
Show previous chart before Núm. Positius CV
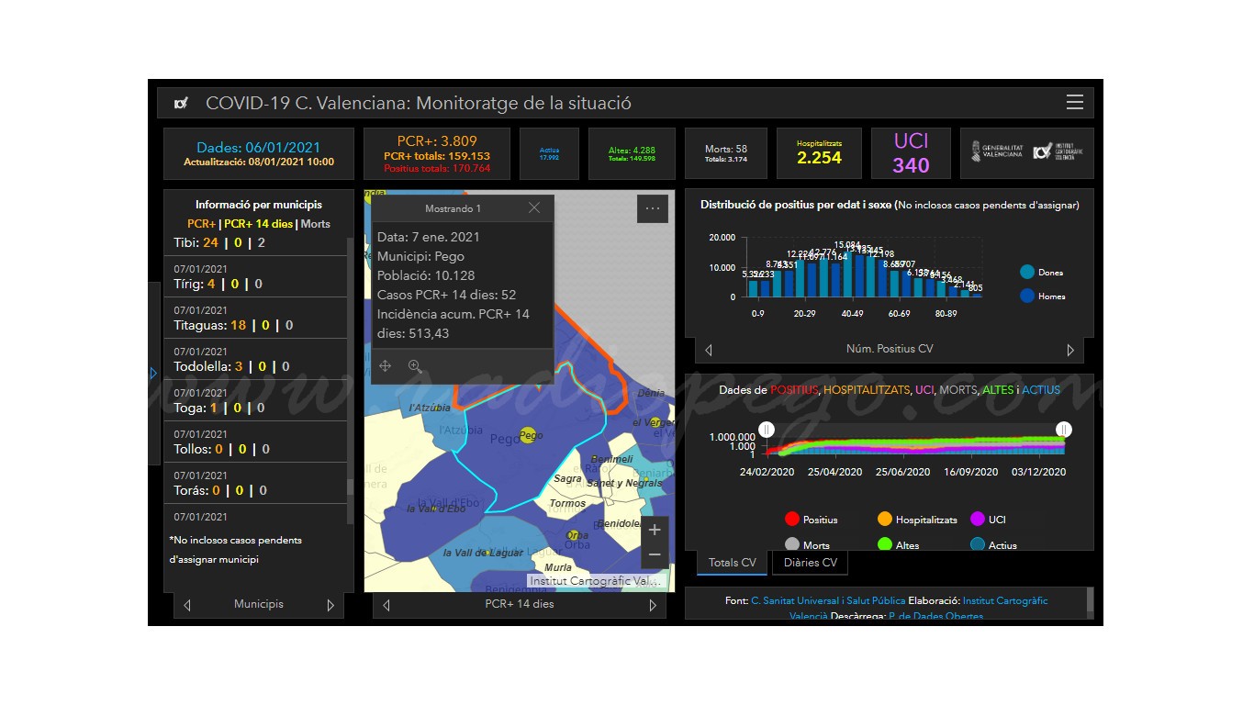pyautogui.click(x=708, y=350)
